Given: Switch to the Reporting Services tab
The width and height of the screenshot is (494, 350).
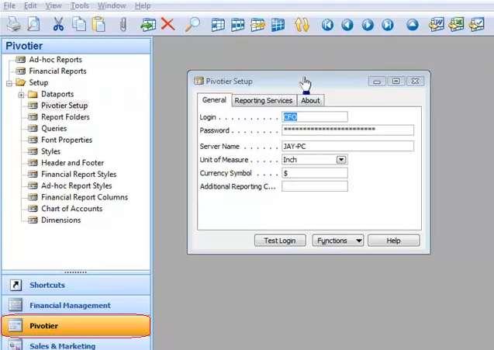Looking at the screenshot, I should coord(264,101).
